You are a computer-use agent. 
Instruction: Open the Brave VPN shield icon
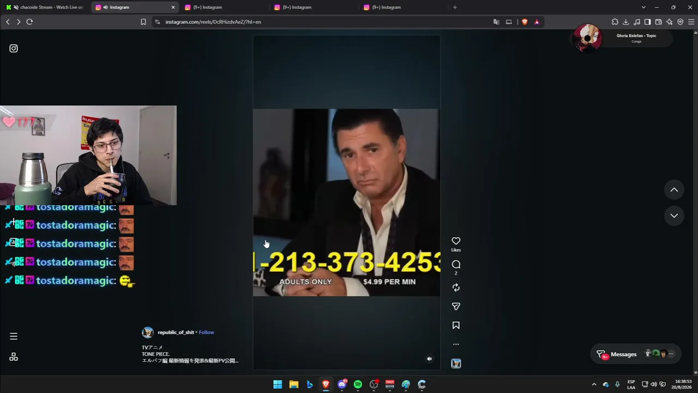tap(681, 22)
